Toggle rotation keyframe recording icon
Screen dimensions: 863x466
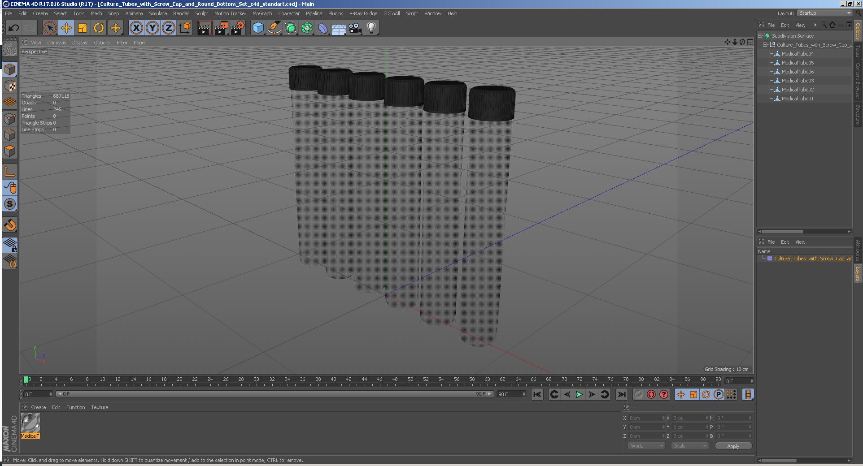(706, 394)
